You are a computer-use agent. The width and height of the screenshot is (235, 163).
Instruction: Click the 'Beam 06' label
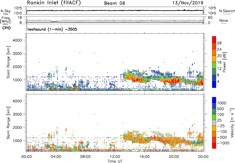click(115, 3)
